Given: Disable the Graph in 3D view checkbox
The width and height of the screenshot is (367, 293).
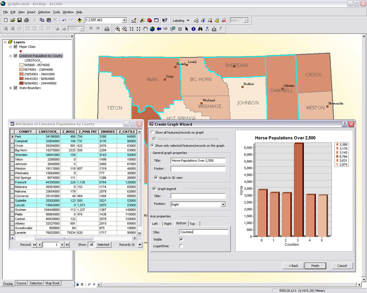Looking at the screenshot, I should (x=156, y=177).
